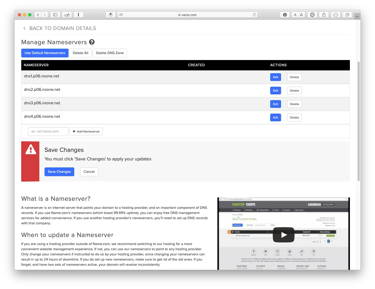
Task: Edit dns1.p06.nsone.net nameserver
Action: [x=276, y=77]
